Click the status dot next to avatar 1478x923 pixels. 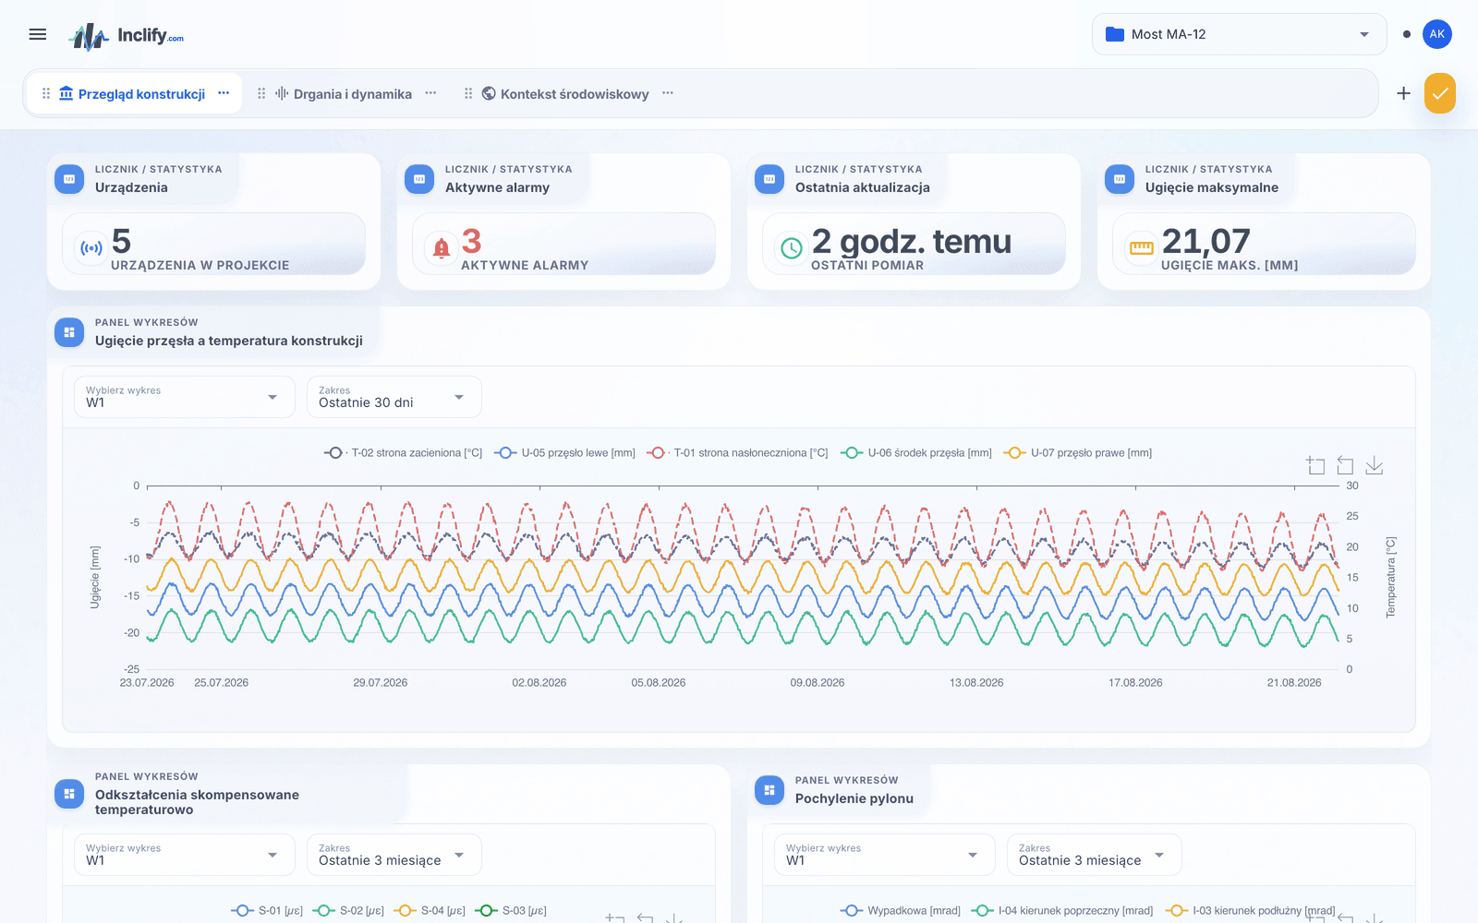point(1406,34)
